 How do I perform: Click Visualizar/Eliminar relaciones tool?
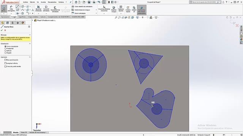104,9
